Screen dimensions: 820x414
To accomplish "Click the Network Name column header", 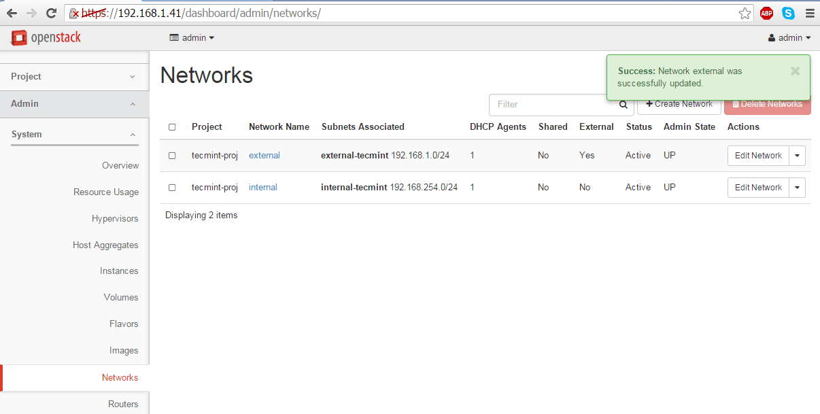I will [x=279, y=127].
